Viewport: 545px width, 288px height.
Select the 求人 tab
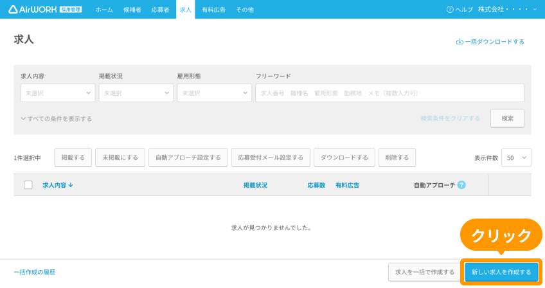click(x=185, y=10)
